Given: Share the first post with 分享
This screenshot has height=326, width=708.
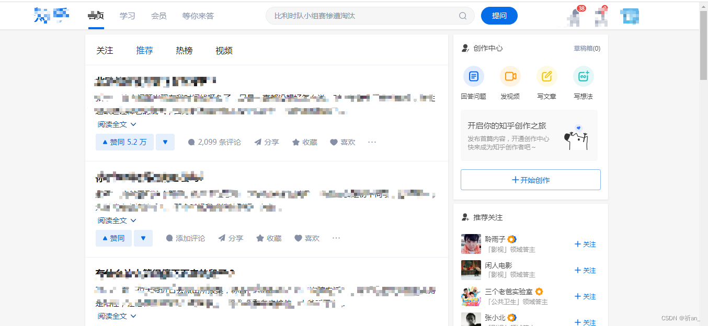Looking at the screenshot, I should pos(267,142).
